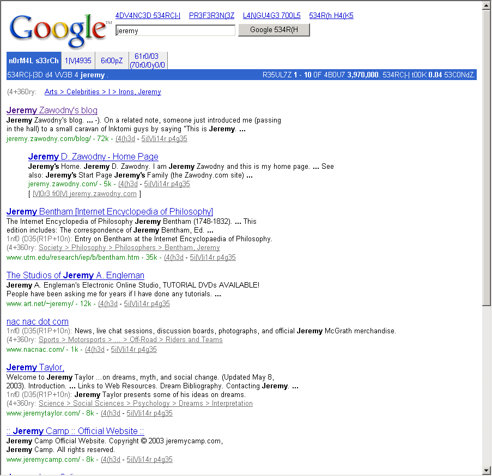This screenshot has width=492, height=476.
Task: Open the 'Jeremy Zawodny's blog' result
Action: 52,111
